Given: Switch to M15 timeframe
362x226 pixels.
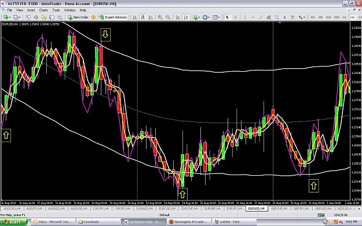Looking at the screenshot, I should coord(328,17).
